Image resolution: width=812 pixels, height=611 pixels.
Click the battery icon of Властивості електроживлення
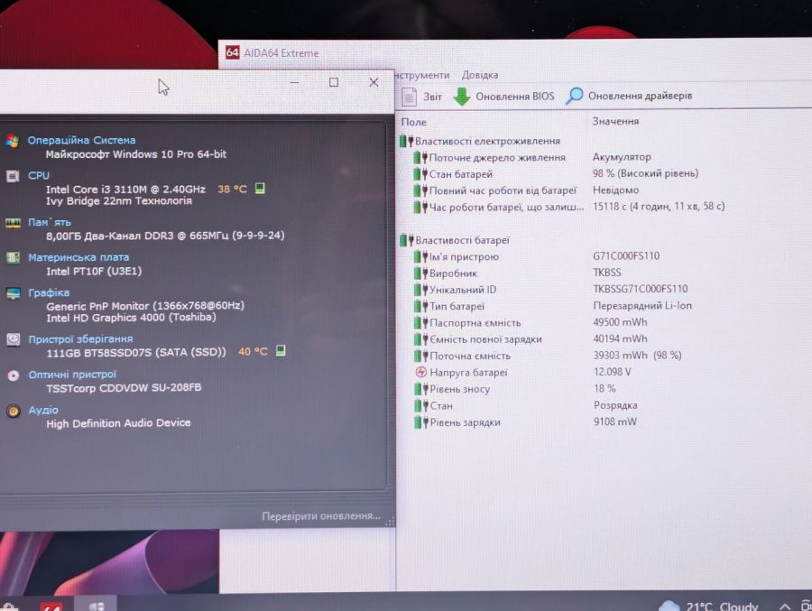coord(407,141)
